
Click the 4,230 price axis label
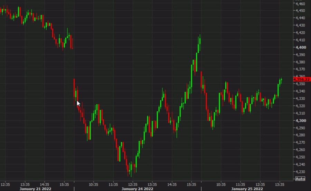tap(299, 172)
